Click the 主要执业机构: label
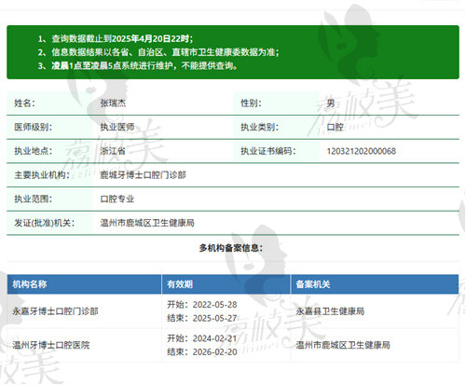Screen dimensions: 466x385 coord(42,175)
